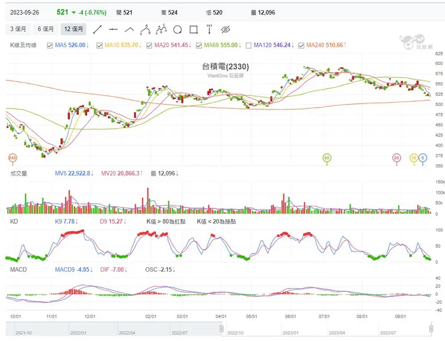The image size is (445, 341).
Task: Uncheck the MA20 moving average checkbox
Action: [x=149, y=46]
